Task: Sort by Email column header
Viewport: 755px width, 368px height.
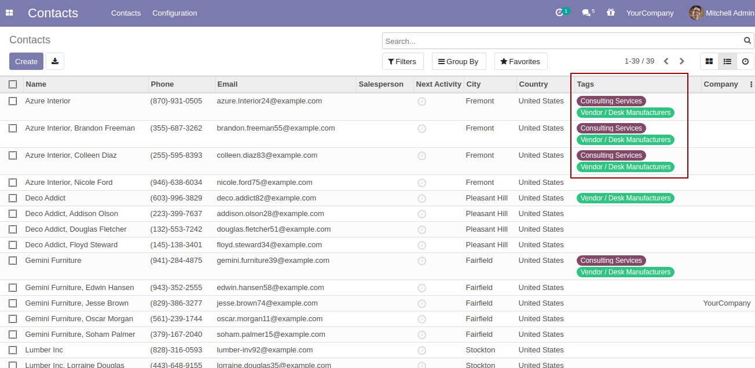Action: (x=285, y=84)
